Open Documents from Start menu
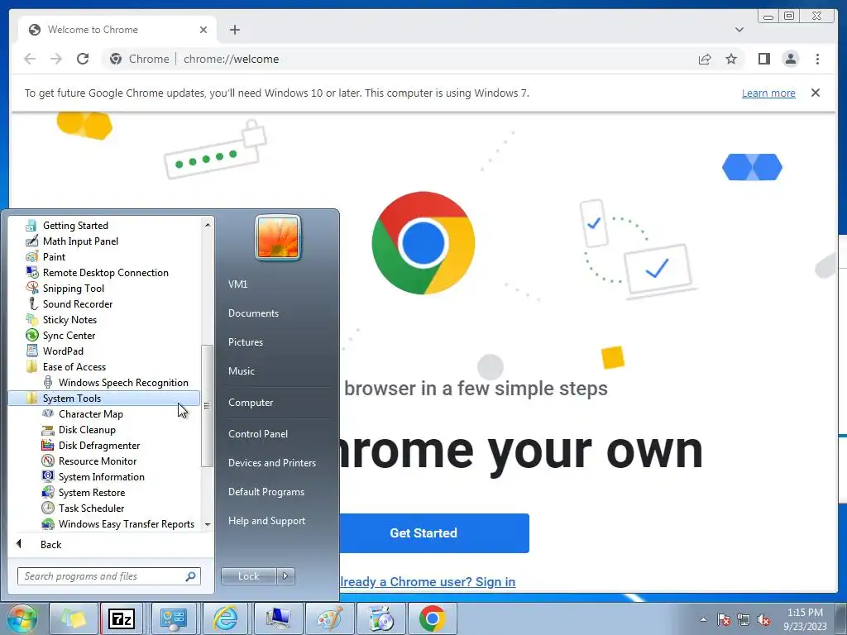 pyautogui.click(x=253, y=313)
